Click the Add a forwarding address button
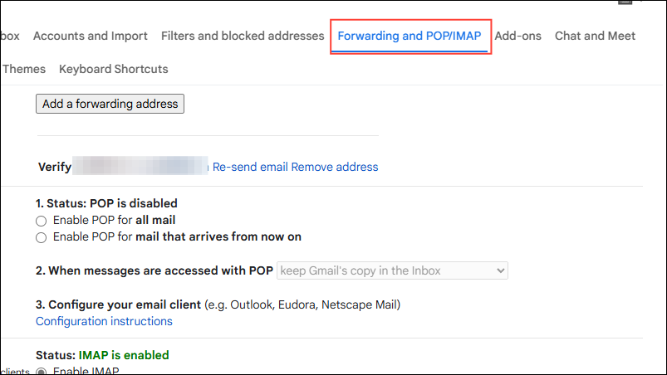Viewport: 667px width, 375px height. [110, 104]
